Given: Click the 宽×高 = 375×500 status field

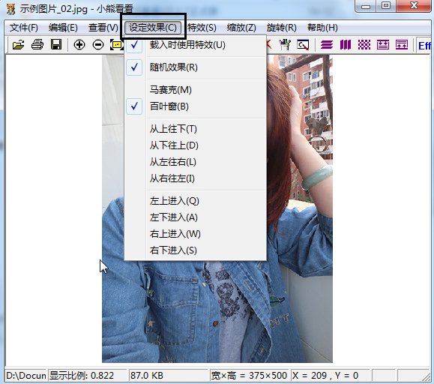Looking at the screenshot, I should tap(249, 376).
